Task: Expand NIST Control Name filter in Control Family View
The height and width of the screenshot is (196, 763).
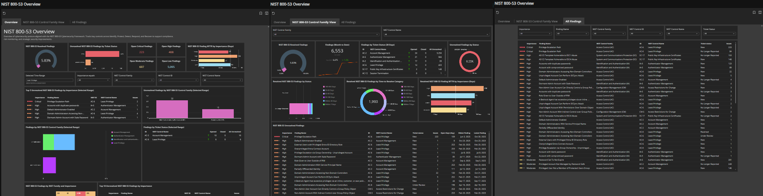Action: pyautogui.click(x=436, y=35)
